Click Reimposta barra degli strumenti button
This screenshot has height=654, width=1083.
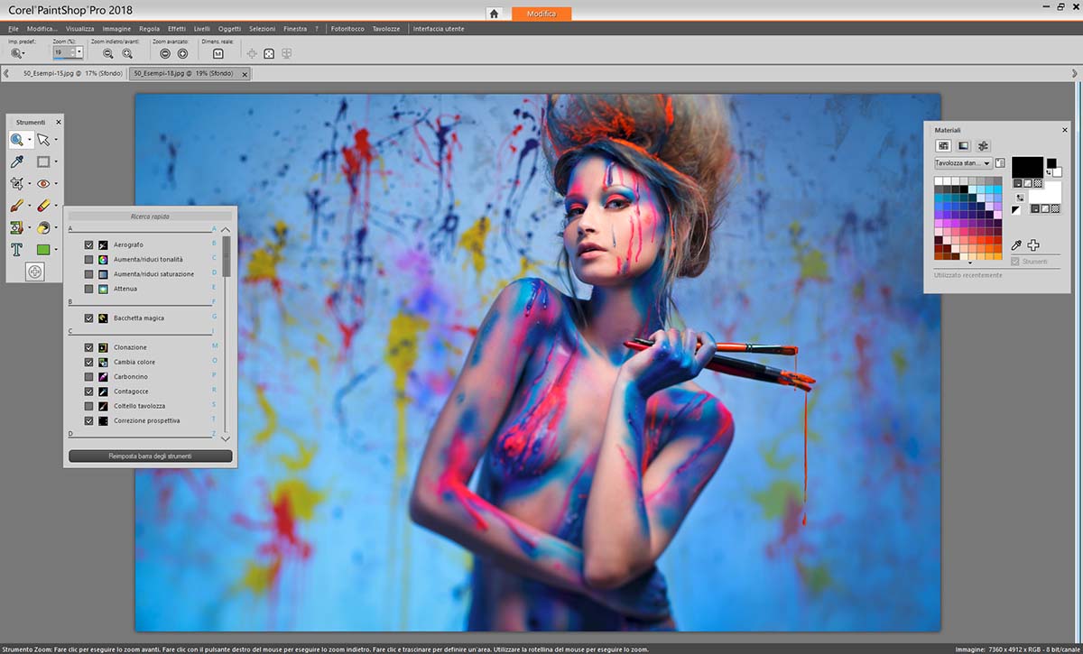tap(150, 456)
